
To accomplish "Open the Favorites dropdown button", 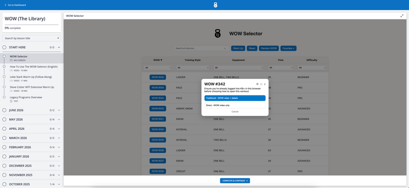I will (288, 48).
